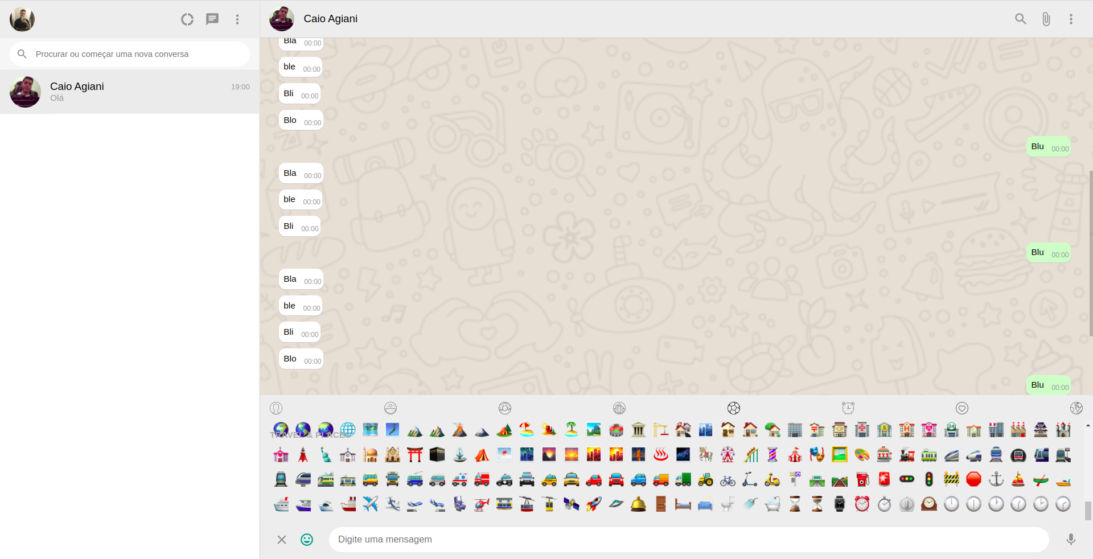Insert the red stop sign emoji

click(974, 479)
